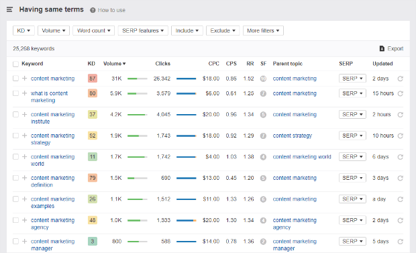Refresh the 'content marketing institute' row
The height and width of the screenshot is (253, 416).
401,115
